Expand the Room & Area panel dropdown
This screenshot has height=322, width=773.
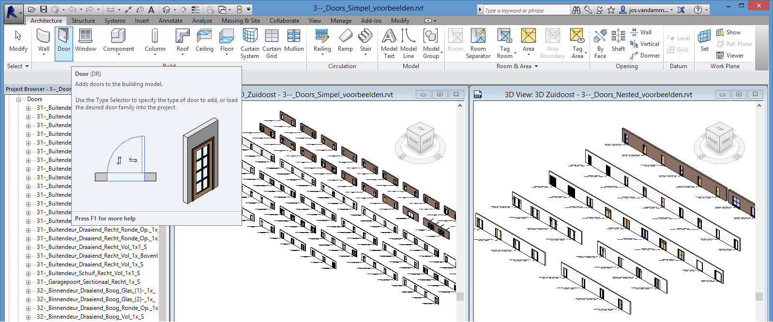click(517, 66)
